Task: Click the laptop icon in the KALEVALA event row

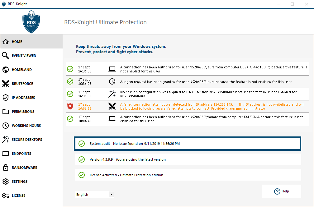Action: click(112, 119)
